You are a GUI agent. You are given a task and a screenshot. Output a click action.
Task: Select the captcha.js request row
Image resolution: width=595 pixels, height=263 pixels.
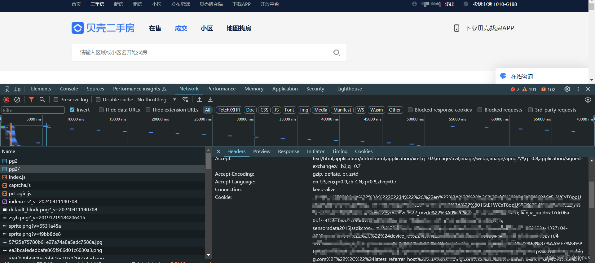(102, 185)
